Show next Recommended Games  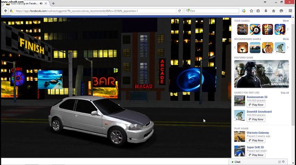(288, 48)
